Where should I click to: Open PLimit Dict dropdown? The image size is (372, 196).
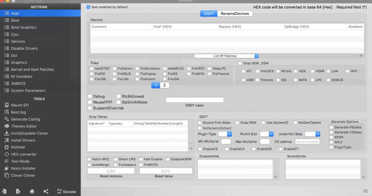tap(267, 134)
